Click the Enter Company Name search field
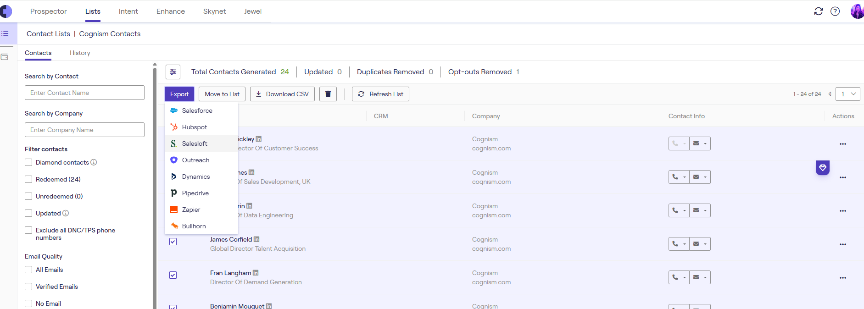Image resolution: width=864 pixels, height=309 pixels. click(84, 130)
